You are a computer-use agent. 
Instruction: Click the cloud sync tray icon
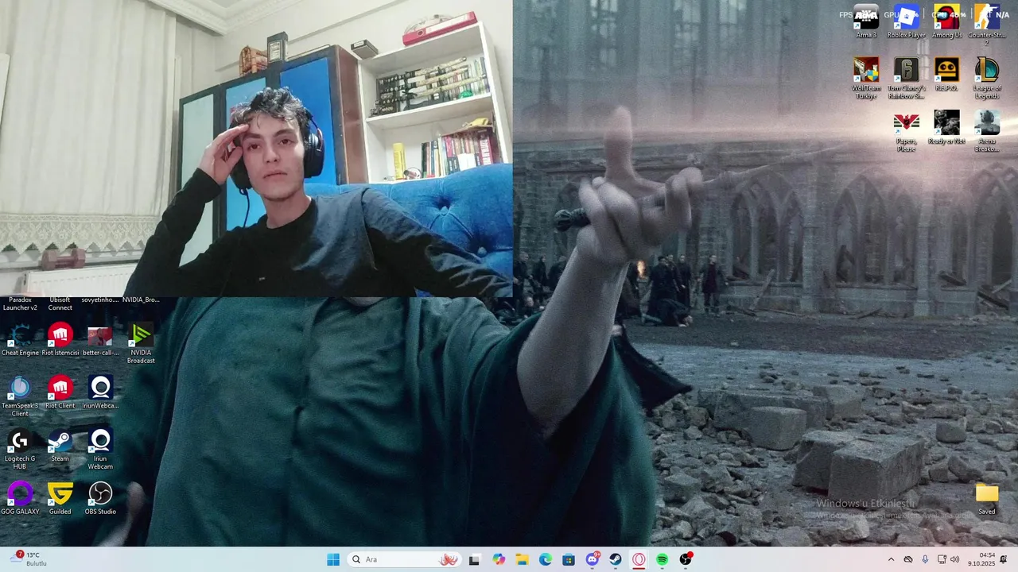pos(908,559)
